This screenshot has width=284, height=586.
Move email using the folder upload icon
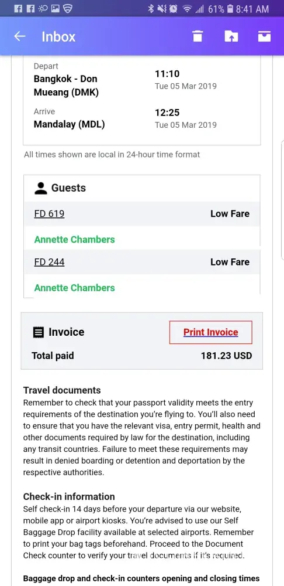231,36
